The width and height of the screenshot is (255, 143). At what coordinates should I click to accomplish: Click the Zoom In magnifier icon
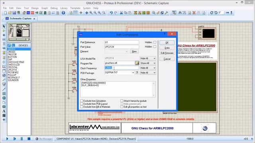(x=91, y=13)
